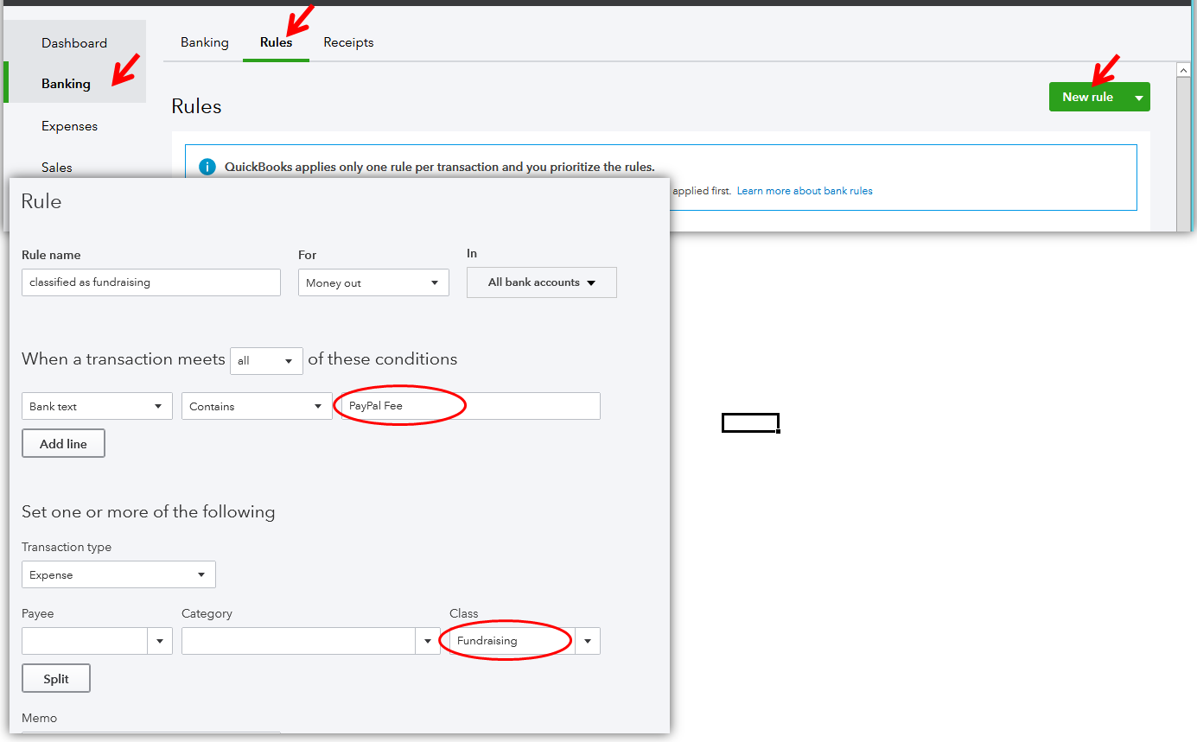Image resolution: width=1197 pixels, height=742 pixels.
Task: Open the Contains operator dropdown
Action: click(x=257, y=406)
